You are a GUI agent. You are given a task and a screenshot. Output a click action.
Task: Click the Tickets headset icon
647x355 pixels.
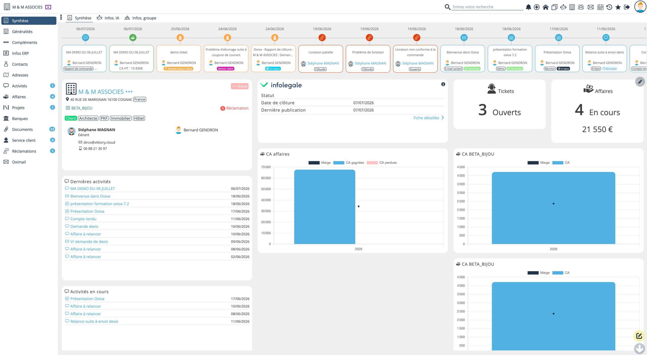pyautogui.click(x=491, y=89)
